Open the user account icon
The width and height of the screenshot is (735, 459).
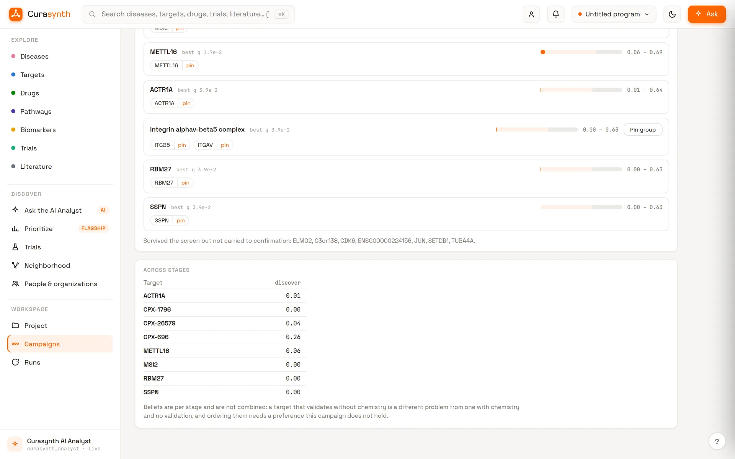(x=531, y=14)
